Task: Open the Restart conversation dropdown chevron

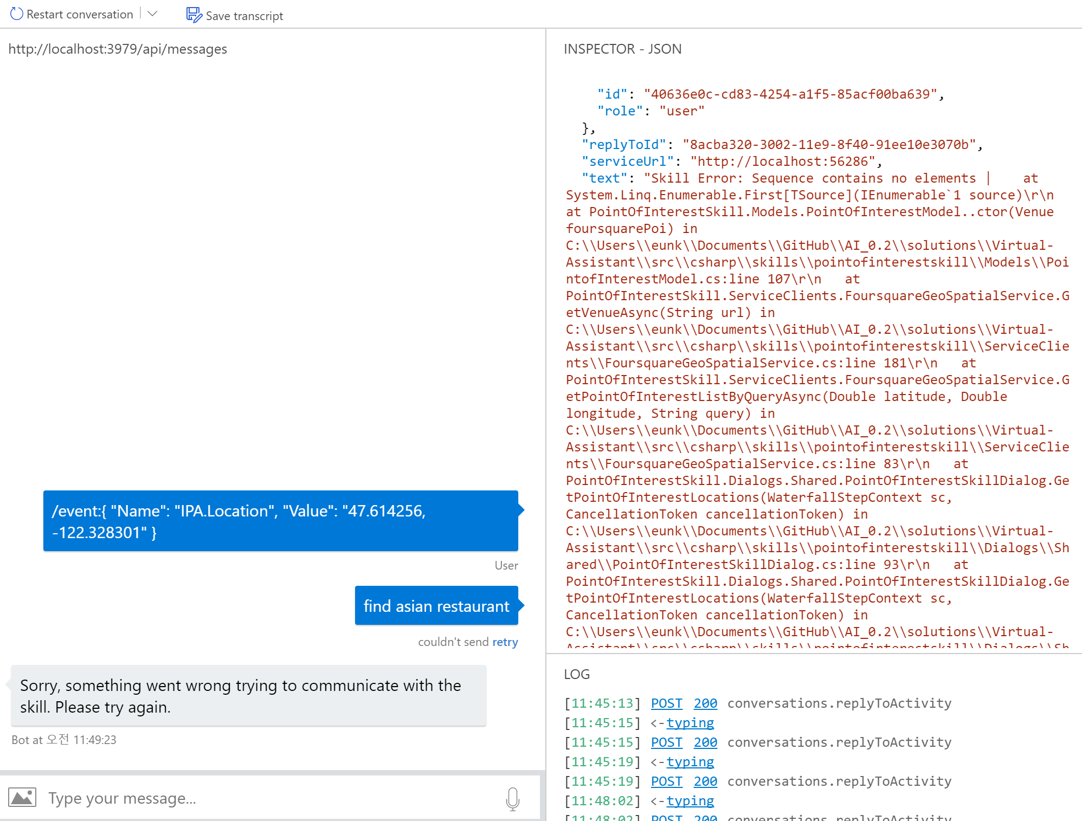Action: pyautogui.click(x=152, y=14)
